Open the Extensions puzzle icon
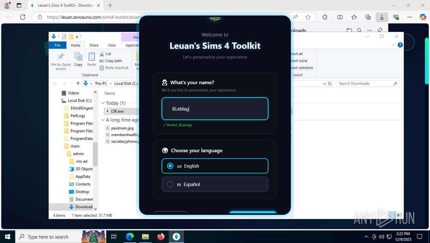The height and width of the screenshot is (243, 430). coord(325,17)
